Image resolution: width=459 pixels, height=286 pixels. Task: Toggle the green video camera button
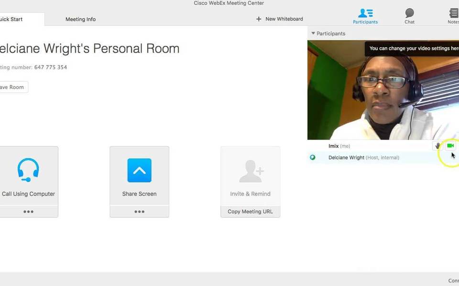[x=450, y=146]
